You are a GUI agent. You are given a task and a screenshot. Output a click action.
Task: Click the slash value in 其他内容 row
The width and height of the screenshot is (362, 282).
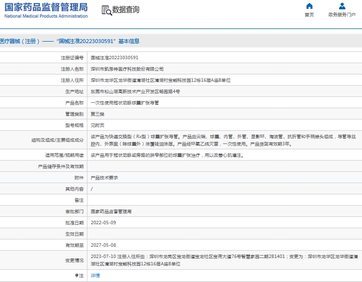point(92,189)
